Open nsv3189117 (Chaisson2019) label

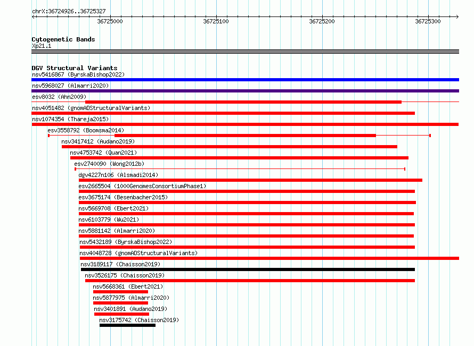point(120,264)
